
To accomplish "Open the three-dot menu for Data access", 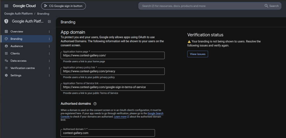I will [49, 61].
